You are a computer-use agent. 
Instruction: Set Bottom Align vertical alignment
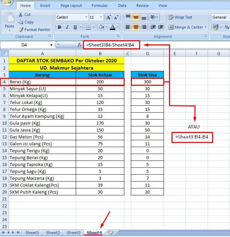point(144,17)
